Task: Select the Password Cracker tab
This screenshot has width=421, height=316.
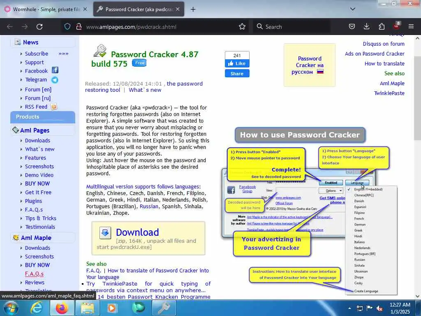Action: (x=139, y=9)
